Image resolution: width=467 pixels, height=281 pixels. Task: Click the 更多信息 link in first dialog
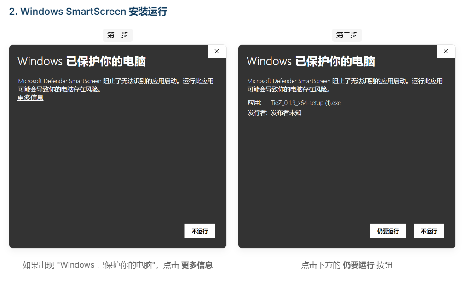point(30,98)
